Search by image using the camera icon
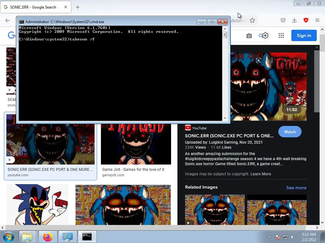This screenshot has width=325, height=243. point(249,36)
